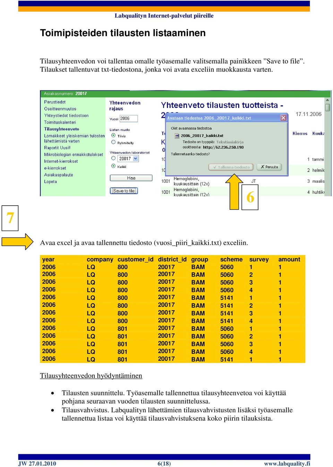The height and width of the screenshot is (467, 333).
Task: Open Osoitteenmuutos in the left menu
Action: (60, 109)
